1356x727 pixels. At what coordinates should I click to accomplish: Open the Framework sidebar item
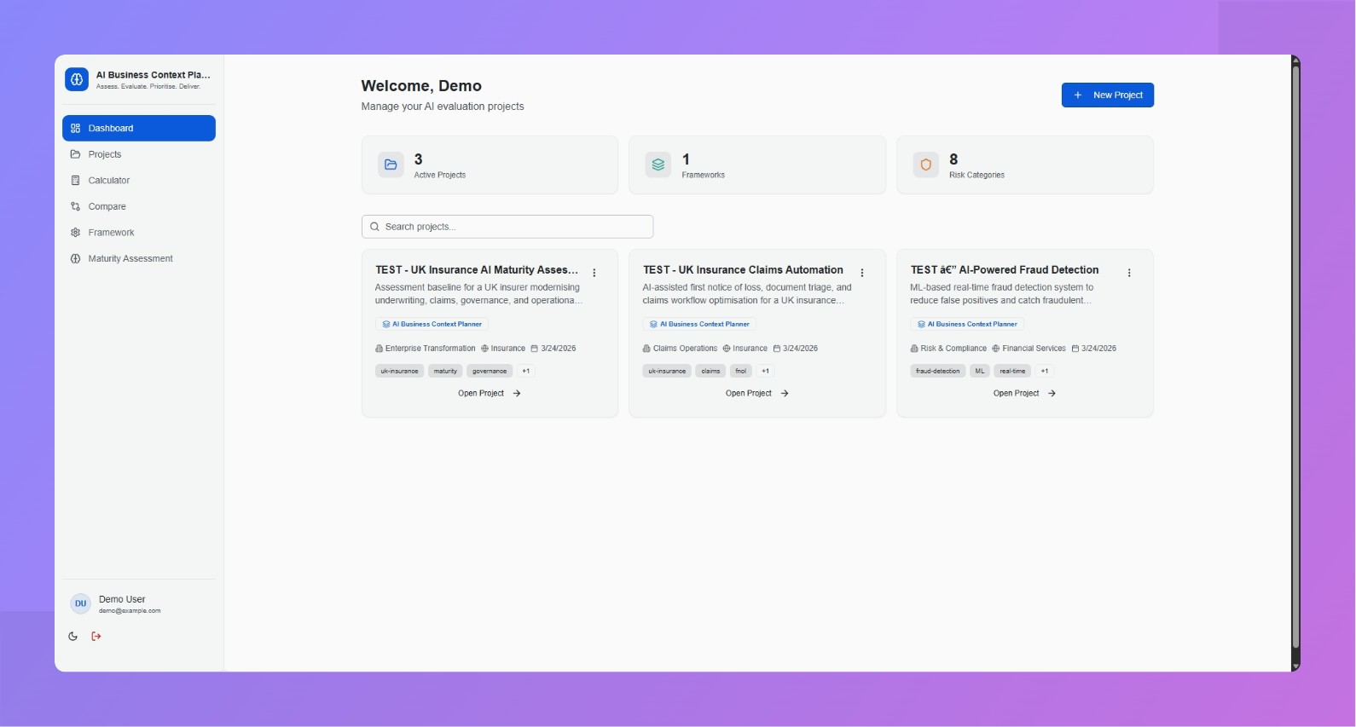[x=139, y=233]
